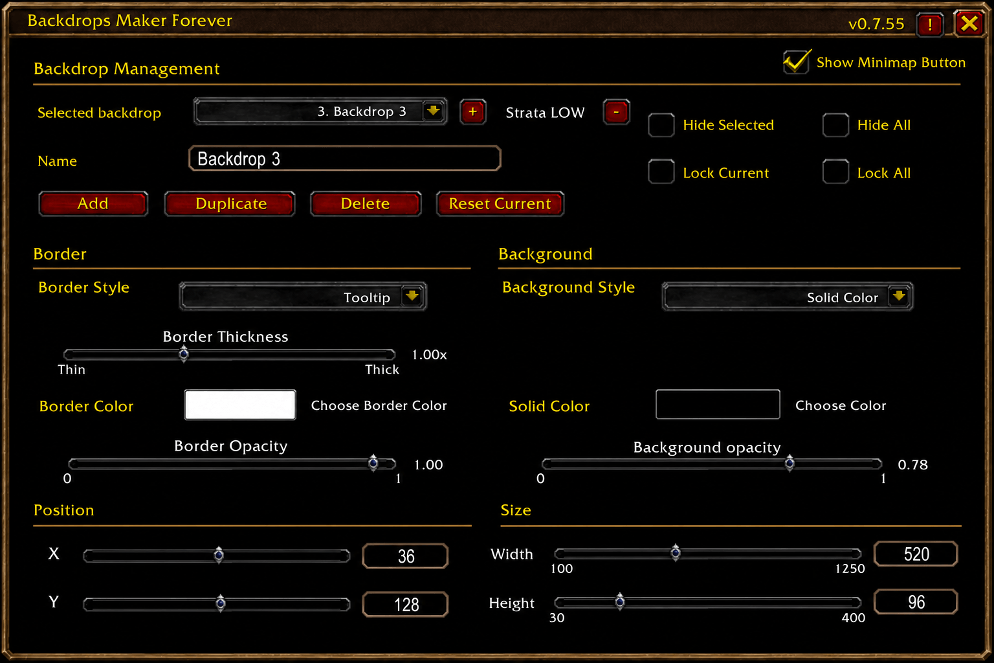994x663 pixels.
Task: Click the Background opacity slider handle
Action: (x=790, y=463)
